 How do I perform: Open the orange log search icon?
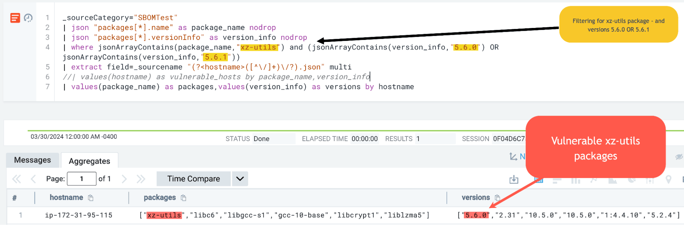[x=15, y=18]
